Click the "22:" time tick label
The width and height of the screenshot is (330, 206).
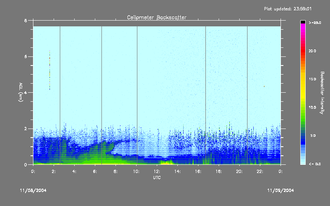tap(260, 171)
